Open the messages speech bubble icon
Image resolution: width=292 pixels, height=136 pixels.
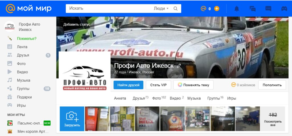click(x=268, y=9)
